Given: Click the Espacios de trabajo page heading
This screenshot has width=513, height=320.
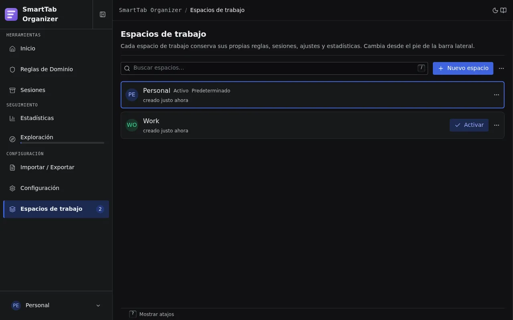Looking at the screenshot, I should [x=164, y=34].
